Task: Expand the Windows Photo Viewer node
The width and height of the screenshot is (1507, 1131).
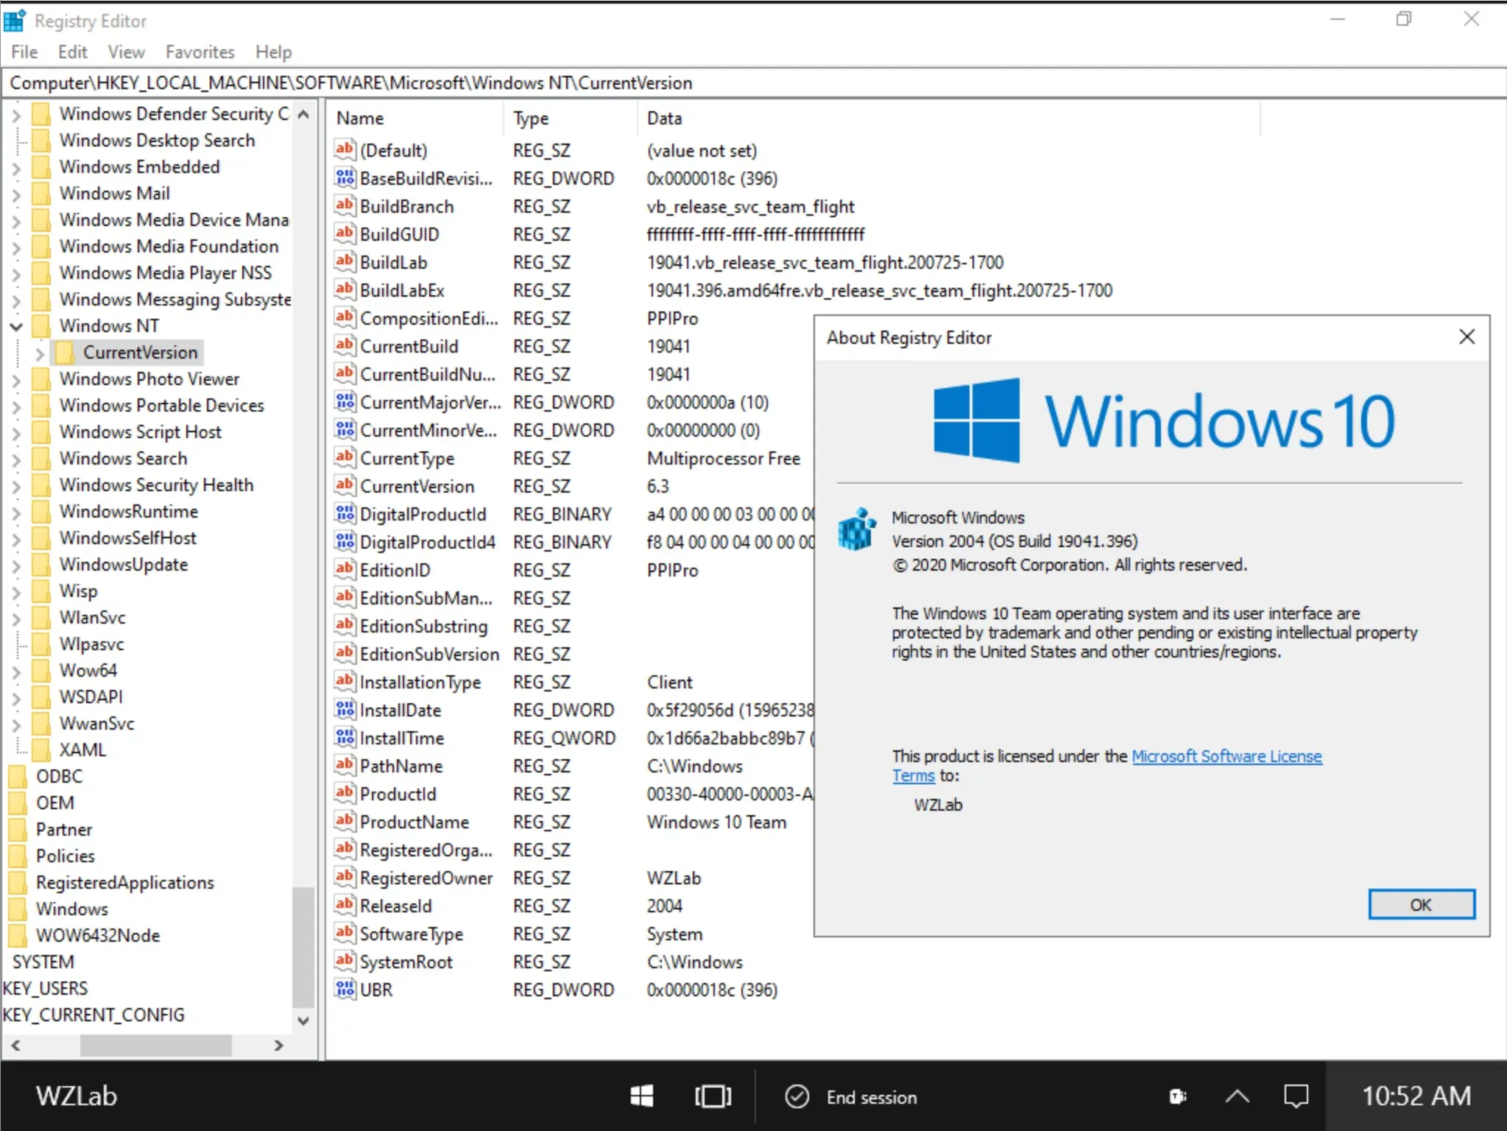Action: click(x=16, y=379)
